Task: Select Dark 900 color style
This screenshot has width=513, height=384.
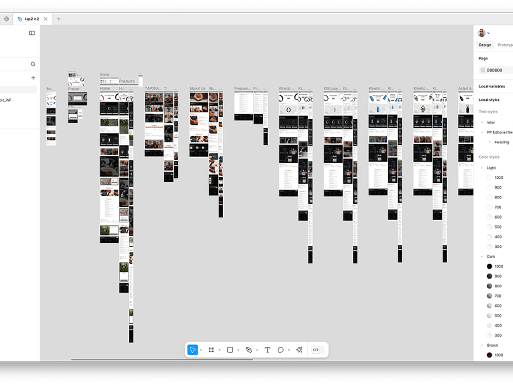Action: click(x=494, y=276)
